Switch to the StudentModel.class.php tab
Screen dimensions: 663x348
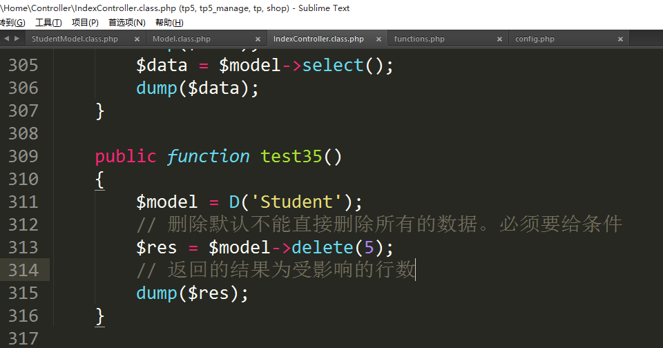tap(75, 39)
